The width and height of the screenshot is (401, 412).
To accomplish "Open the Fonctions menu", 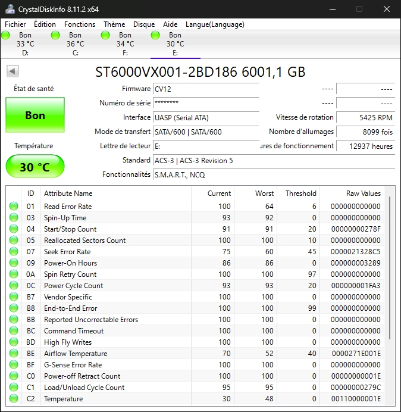I will point(80,24).
